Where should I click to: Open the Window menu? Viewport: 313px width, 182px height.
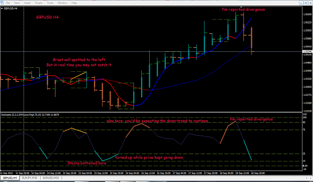tap(62, 3)
